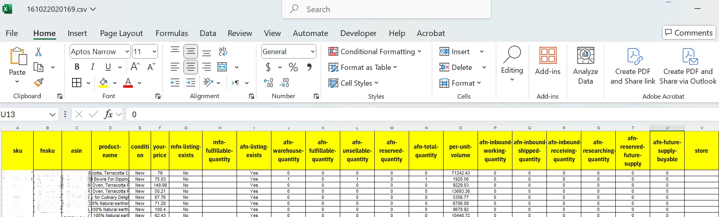Viewport: 719px width, 217px height.
Task: Switch to the Data tab
Action: [208, 33]
